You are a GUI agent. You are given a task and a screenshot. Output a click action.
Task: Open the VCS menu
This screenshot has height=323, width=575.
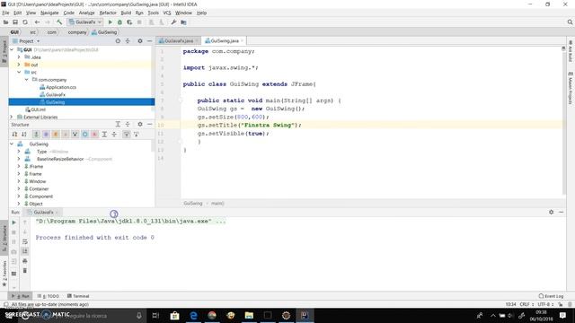(167, 13)
